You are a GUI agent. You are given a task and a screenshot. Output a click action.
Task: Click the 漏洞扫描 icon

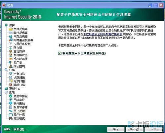11,85
